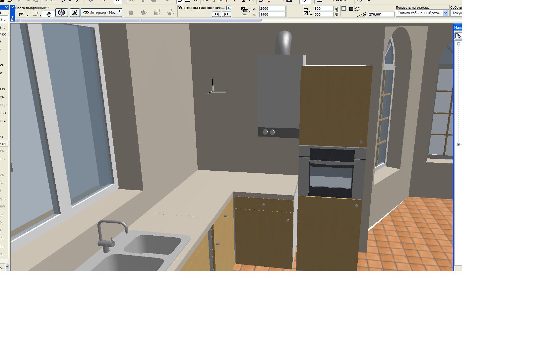Go to previous library object arrow
The height and width of the screenshot is (348, 557).
217,14
